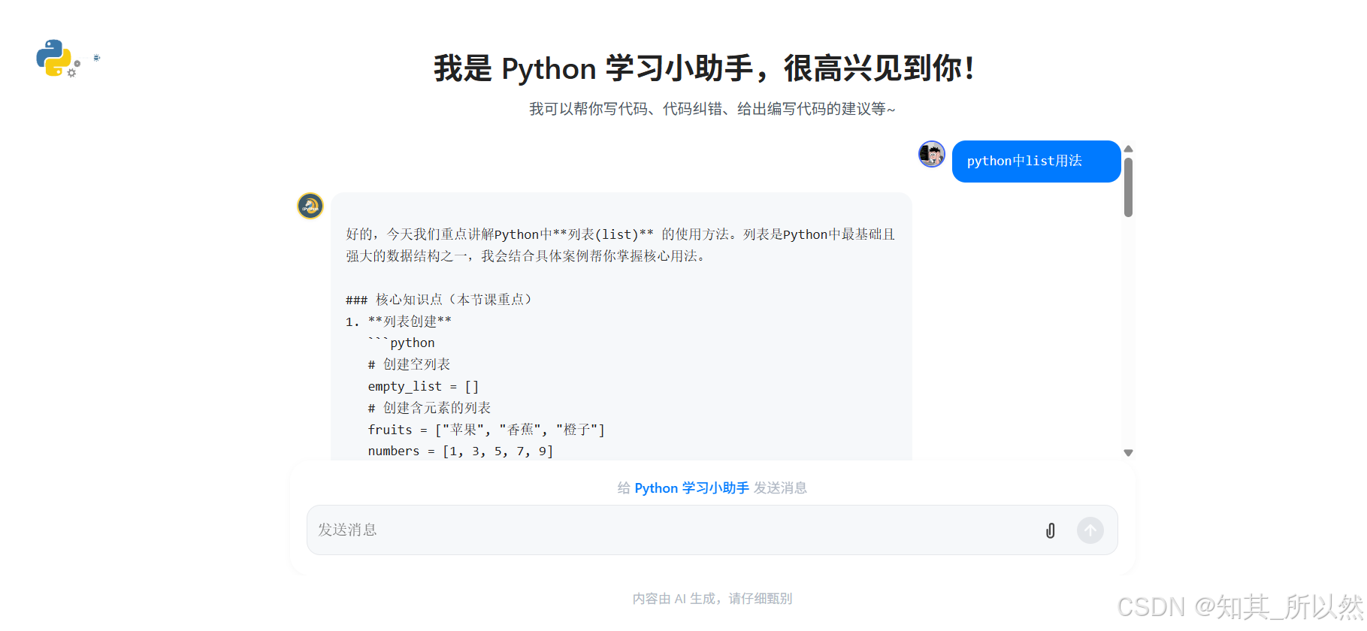Click the code line 'fruits = ["苹果", "香蕉", "橙子"]'
The image size is (1367, 631).
[486, 430]
